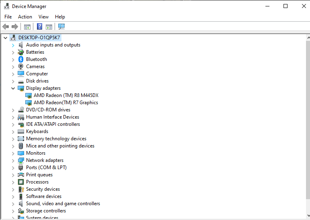The image size is (310, 220).
Task: Click the Keyboards icon
Action: (x=21, y=131)
